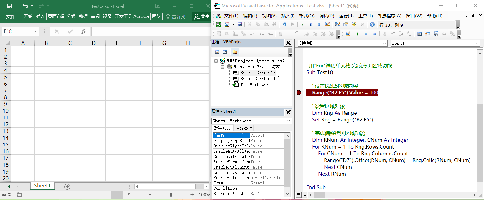
Task: Click View Object button in Project panel
Action: (225, 52)
